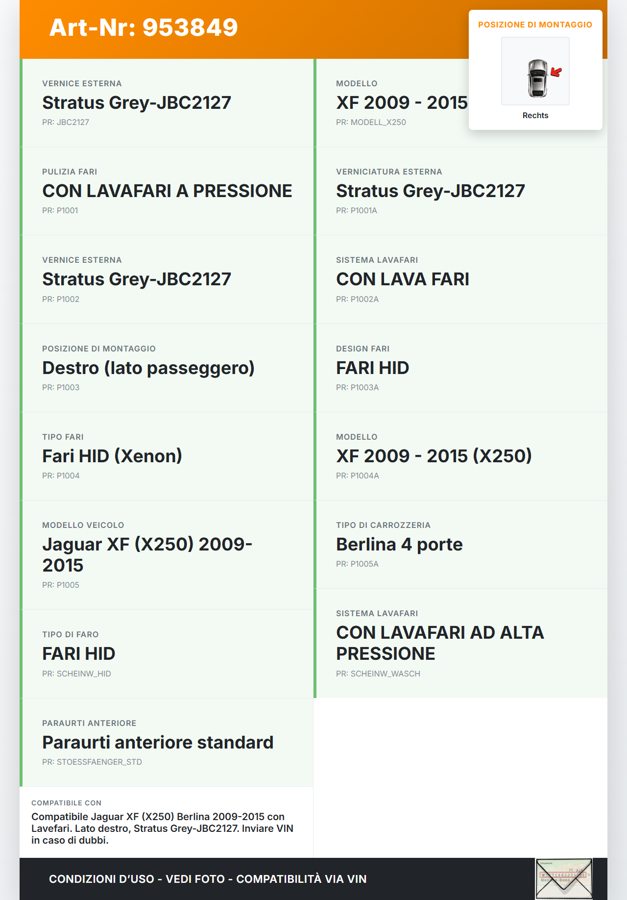627x900 pixels.
Task: Click the PR: JBC2127 paint code text
Action: coord(66,122)
